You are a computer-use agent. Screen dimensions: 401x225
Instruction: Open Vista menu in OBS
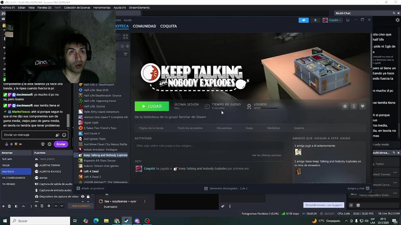coord(31,7)
